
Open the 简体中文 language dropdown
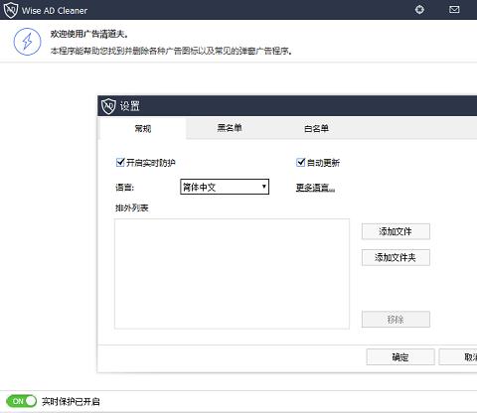pyautogui.click(x=225, y=187)
